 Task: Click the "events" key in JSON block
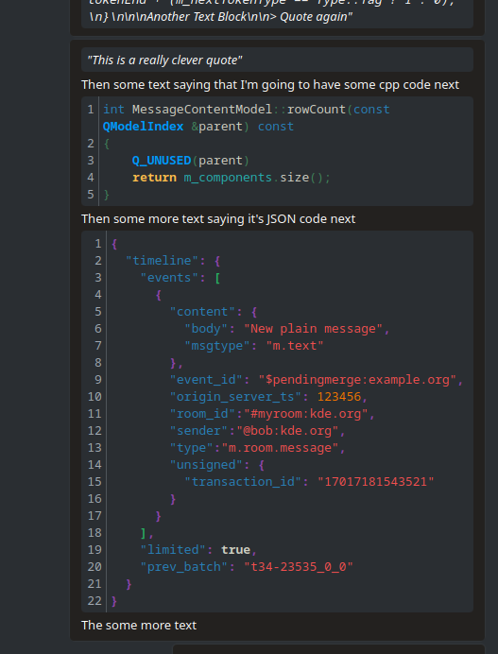pyautogui.click(x=169, y=278)
